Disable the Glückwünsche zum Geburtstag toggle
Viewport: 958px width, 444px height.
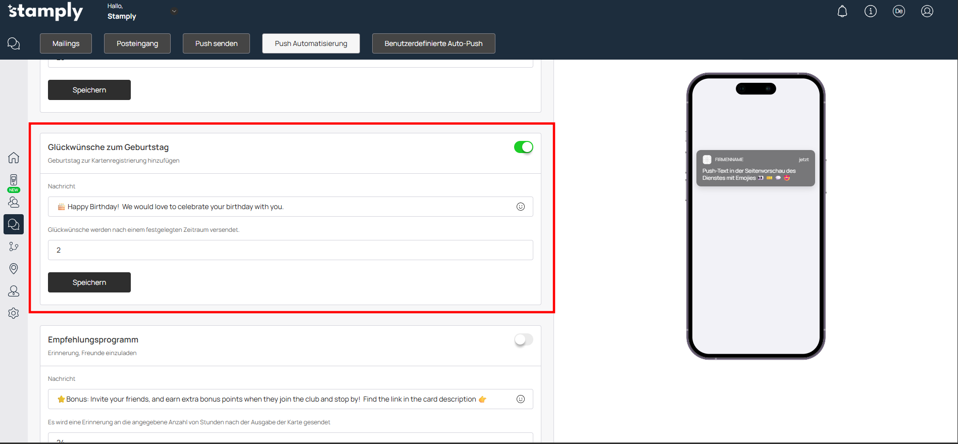coord(523,147)
